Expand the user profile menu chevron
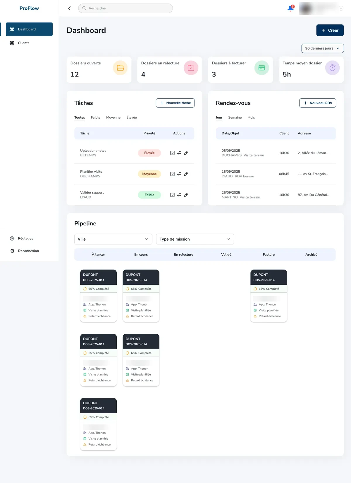Viewport: 351px width, 483px height. (x=341, y=8)
